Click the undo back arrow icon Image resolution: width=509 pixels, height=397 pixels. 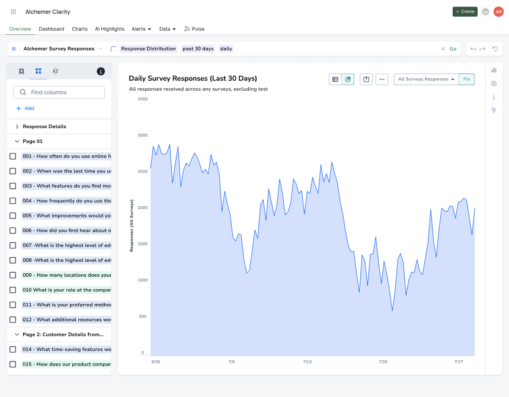[x=473, y=49]
